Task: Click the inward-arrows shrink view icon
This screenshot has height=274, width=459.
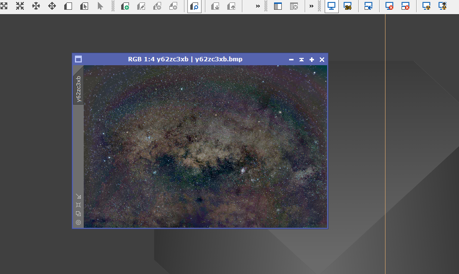Action: click(20, 6)
